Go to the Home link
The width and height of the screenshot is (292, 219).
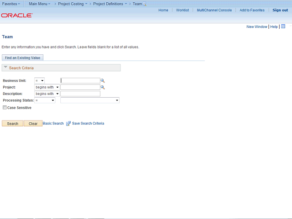click(x=163, y=10)
